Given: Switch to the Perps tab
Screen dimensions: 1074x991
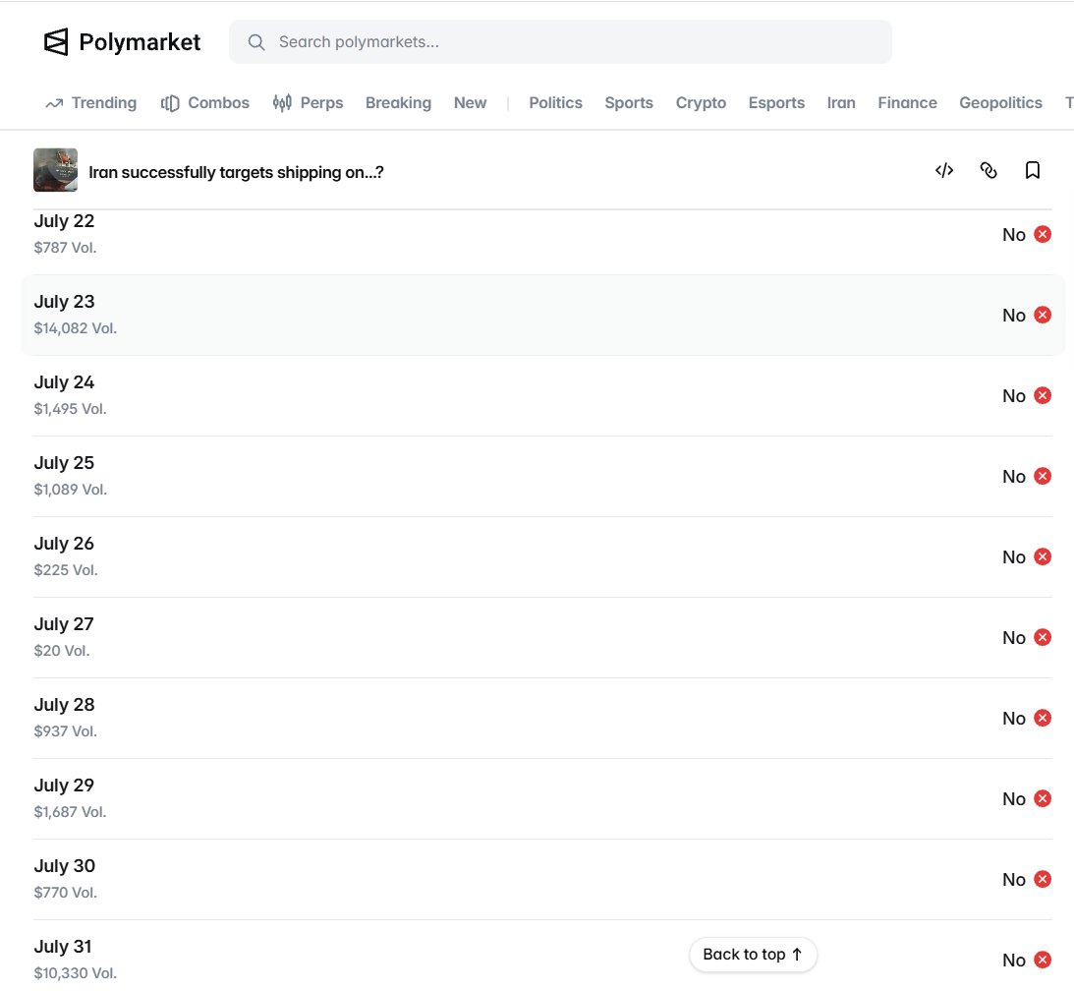Looking at the screenshot, I should tap(308, 103).
